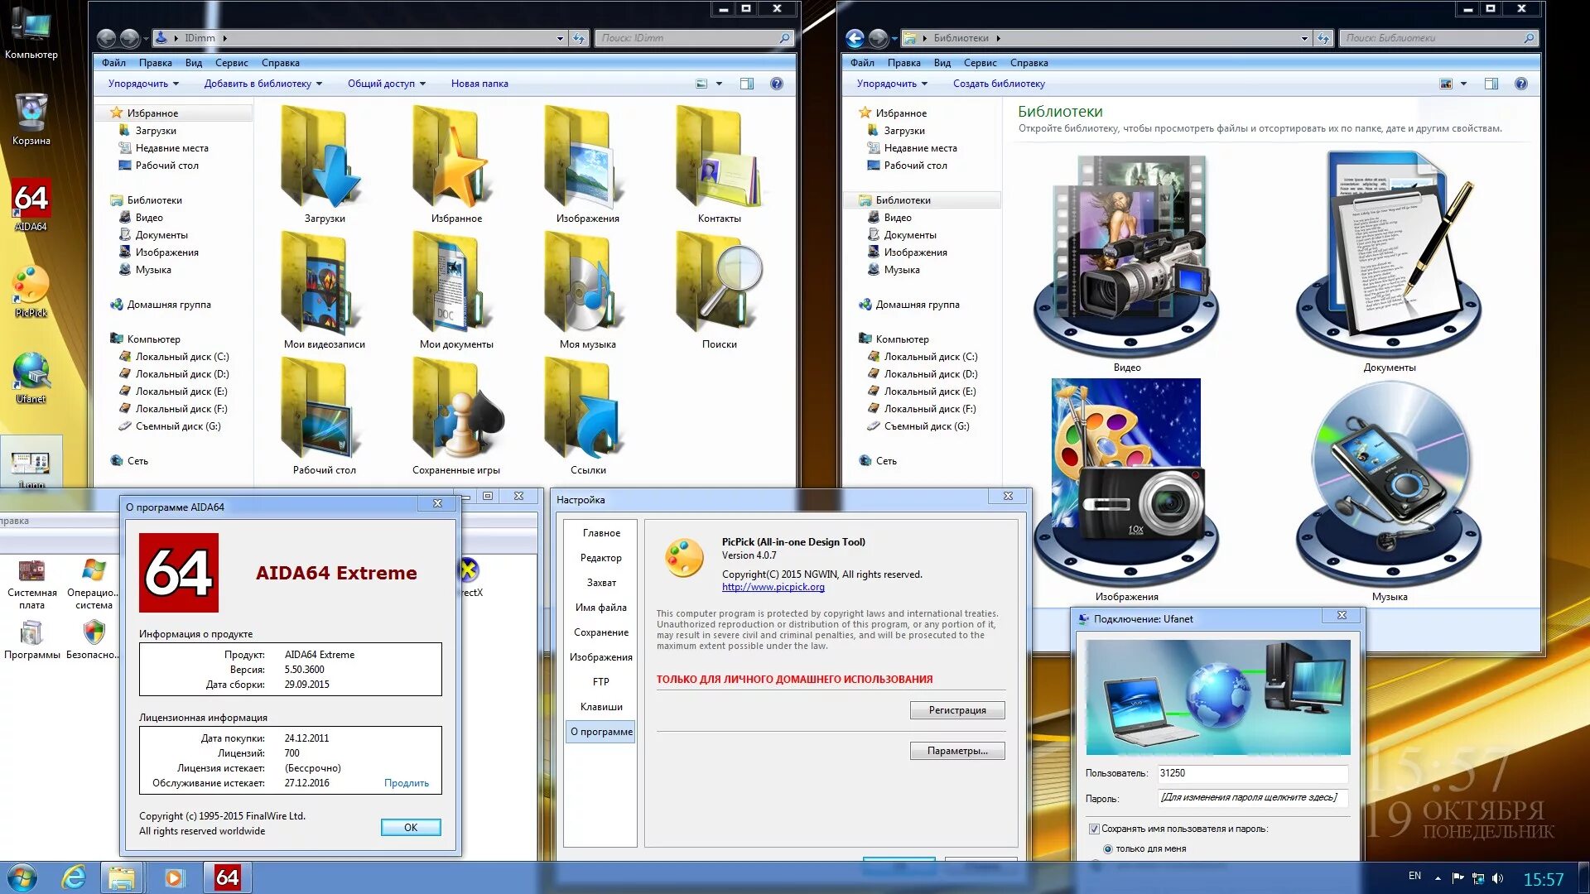Open the Добавить в библиотеку dropdown
This screenshot has width=1590, height=894.
pos(263,84)
